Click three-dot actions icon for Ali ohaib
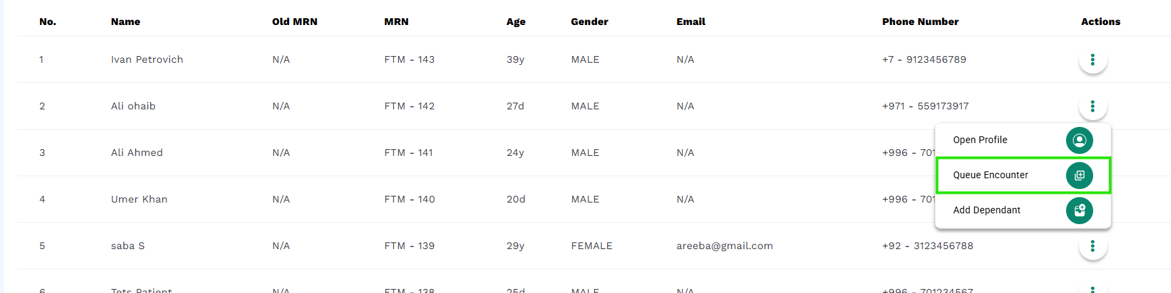This screenshot has width=1171, height=293. (x=1092, y=106)
